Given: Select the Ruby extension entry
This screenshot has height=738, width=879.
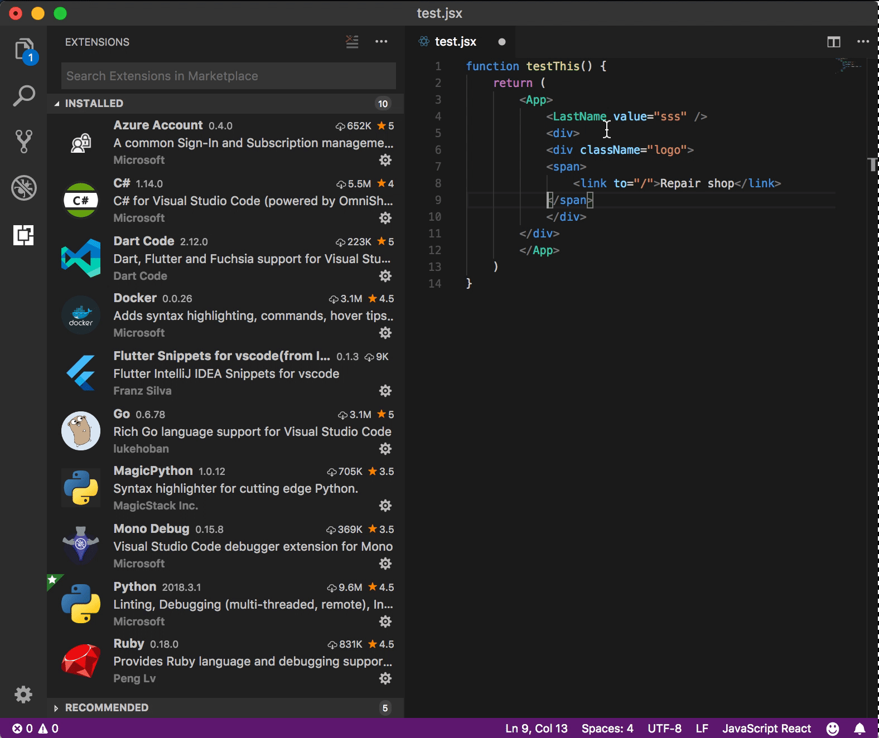Looking at the screenshot, I should [x=225, y=661].
